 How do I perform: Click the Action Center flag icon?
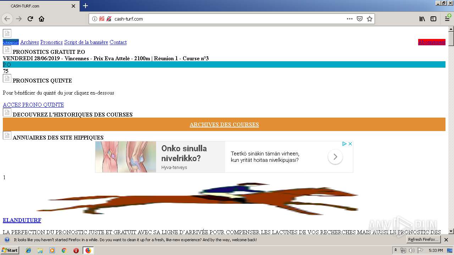(x=420, y=250)
